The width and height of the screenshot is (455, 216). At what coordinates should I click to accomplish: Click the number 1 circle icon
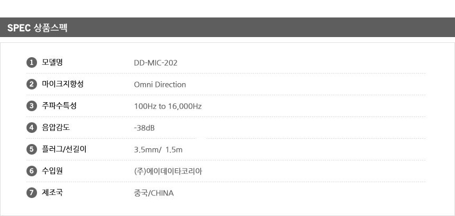click(x=31, y=62)
